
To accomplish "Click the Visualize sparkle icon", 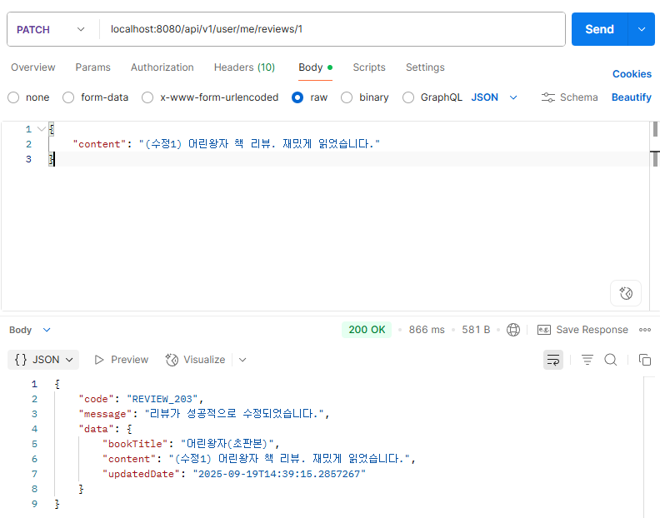I will coord(172,360).
